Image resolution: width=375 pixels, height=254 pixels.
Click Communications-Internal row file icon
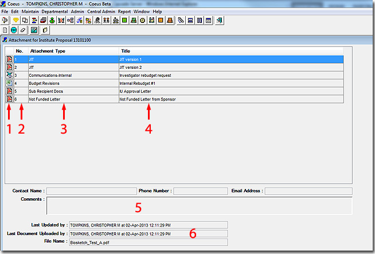[x=9, y=75]
